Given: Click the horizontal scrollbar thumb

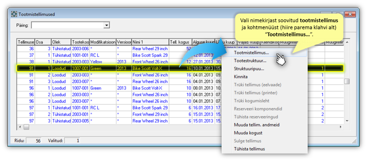Looking at the screenshot, I should pos(26,127).
